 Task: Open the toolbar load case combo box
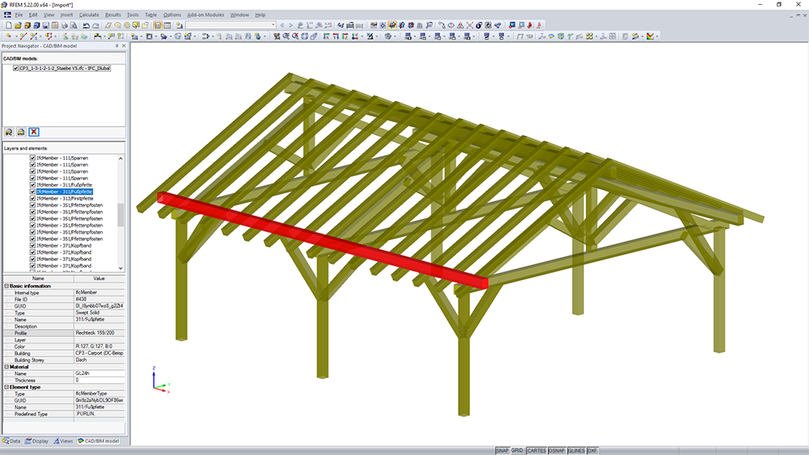coord(231,25)
